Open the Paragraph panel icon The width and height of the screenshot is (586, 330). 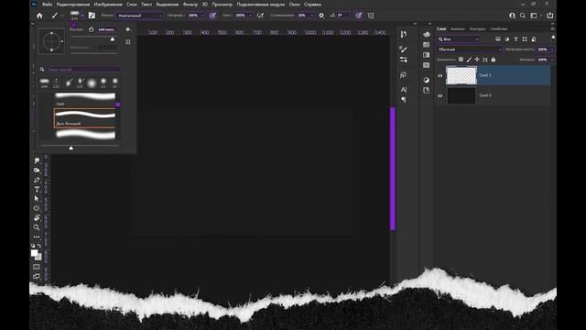403,100
